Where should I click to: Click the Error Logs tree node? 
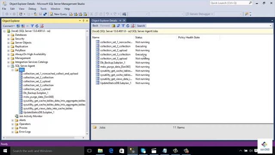(x=25, y=132)
